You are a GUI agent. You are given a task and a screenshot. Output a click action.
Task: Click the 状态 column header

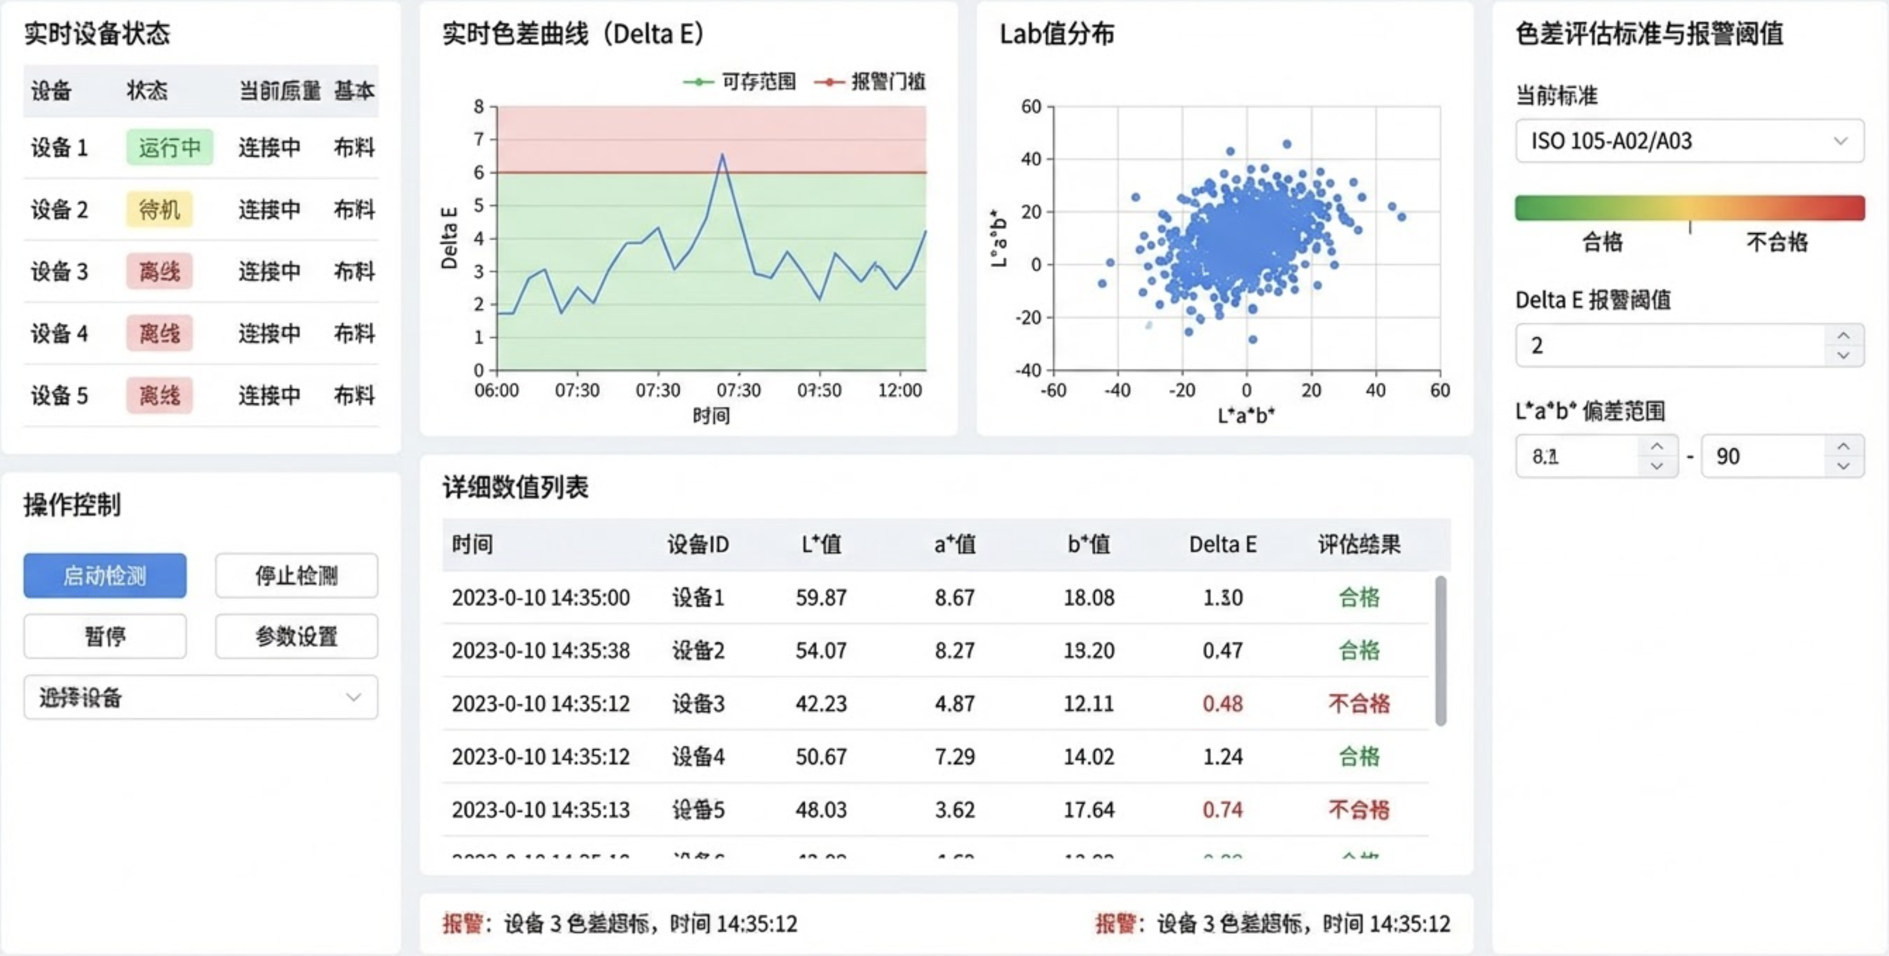click(x=147, y=90)
